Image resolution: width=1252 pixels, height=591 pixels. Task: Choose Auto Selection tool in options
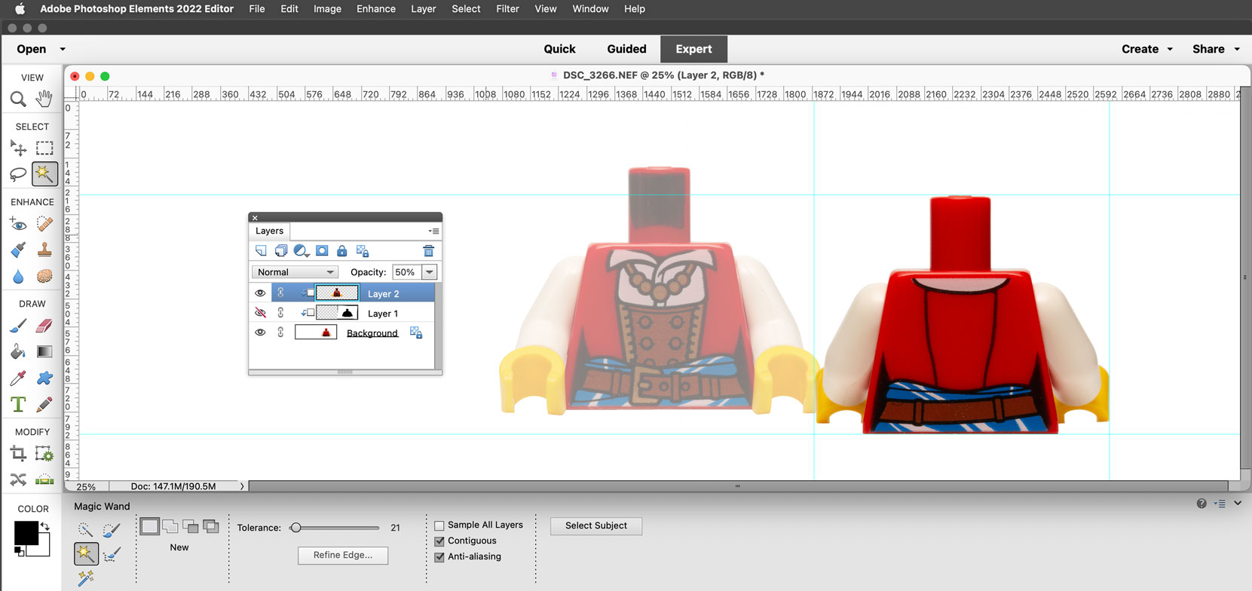(x=85, y=579)
